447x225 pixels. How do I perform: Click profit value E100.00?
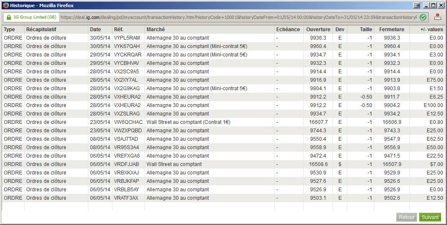[433, 105]
